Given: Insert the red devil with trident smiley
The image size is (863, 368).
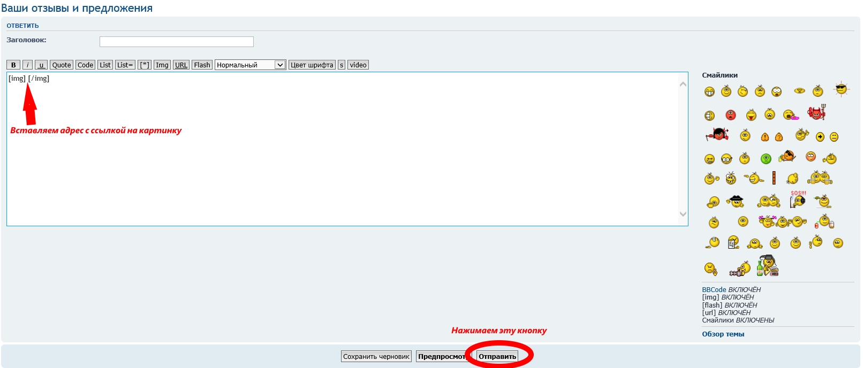Looking at the screenshot, I should point(816,113).
